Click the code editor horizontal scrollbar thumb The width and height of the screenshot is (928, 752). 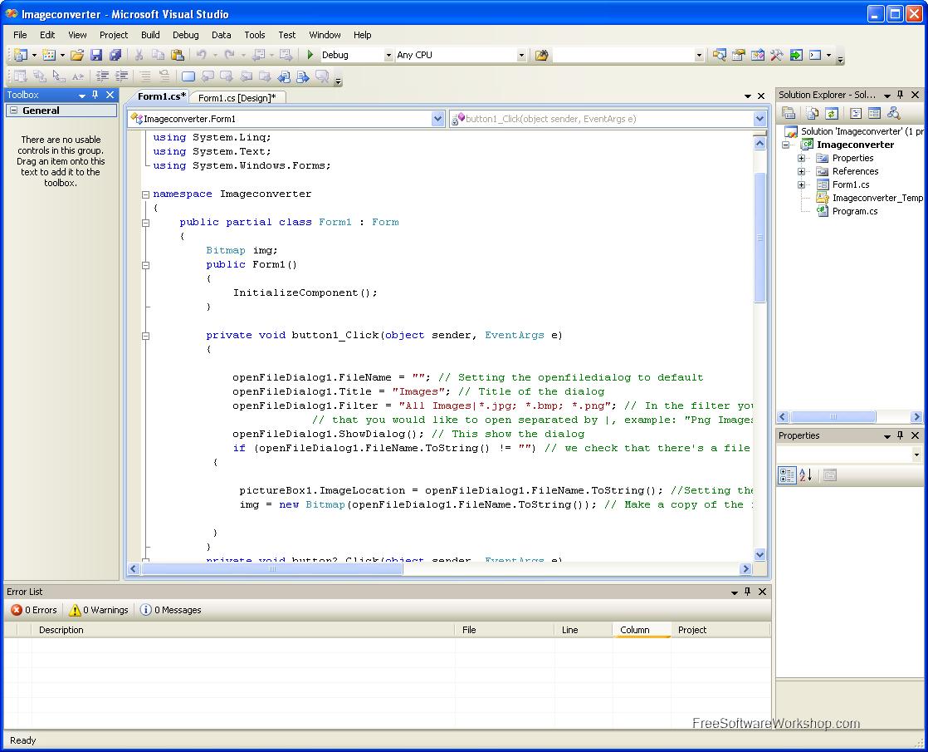coord(272,569)
